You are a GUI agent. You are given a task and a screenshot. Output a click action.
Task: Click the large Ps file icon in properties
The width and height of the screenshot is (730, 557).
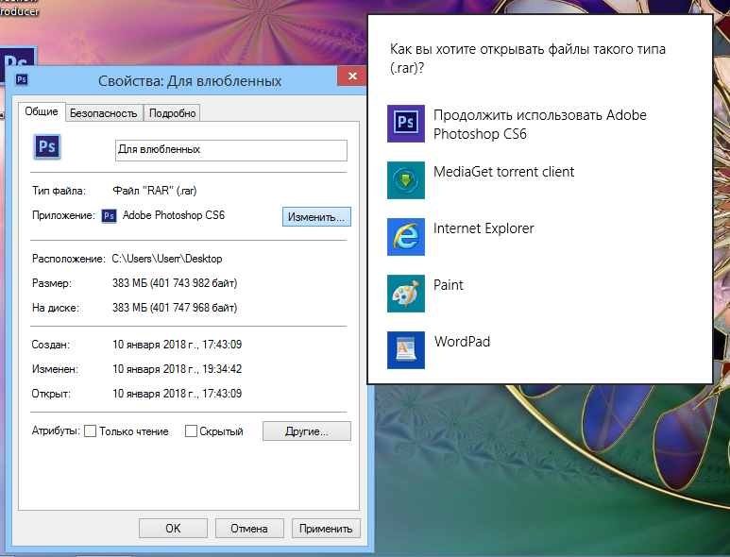pos(47,147)
